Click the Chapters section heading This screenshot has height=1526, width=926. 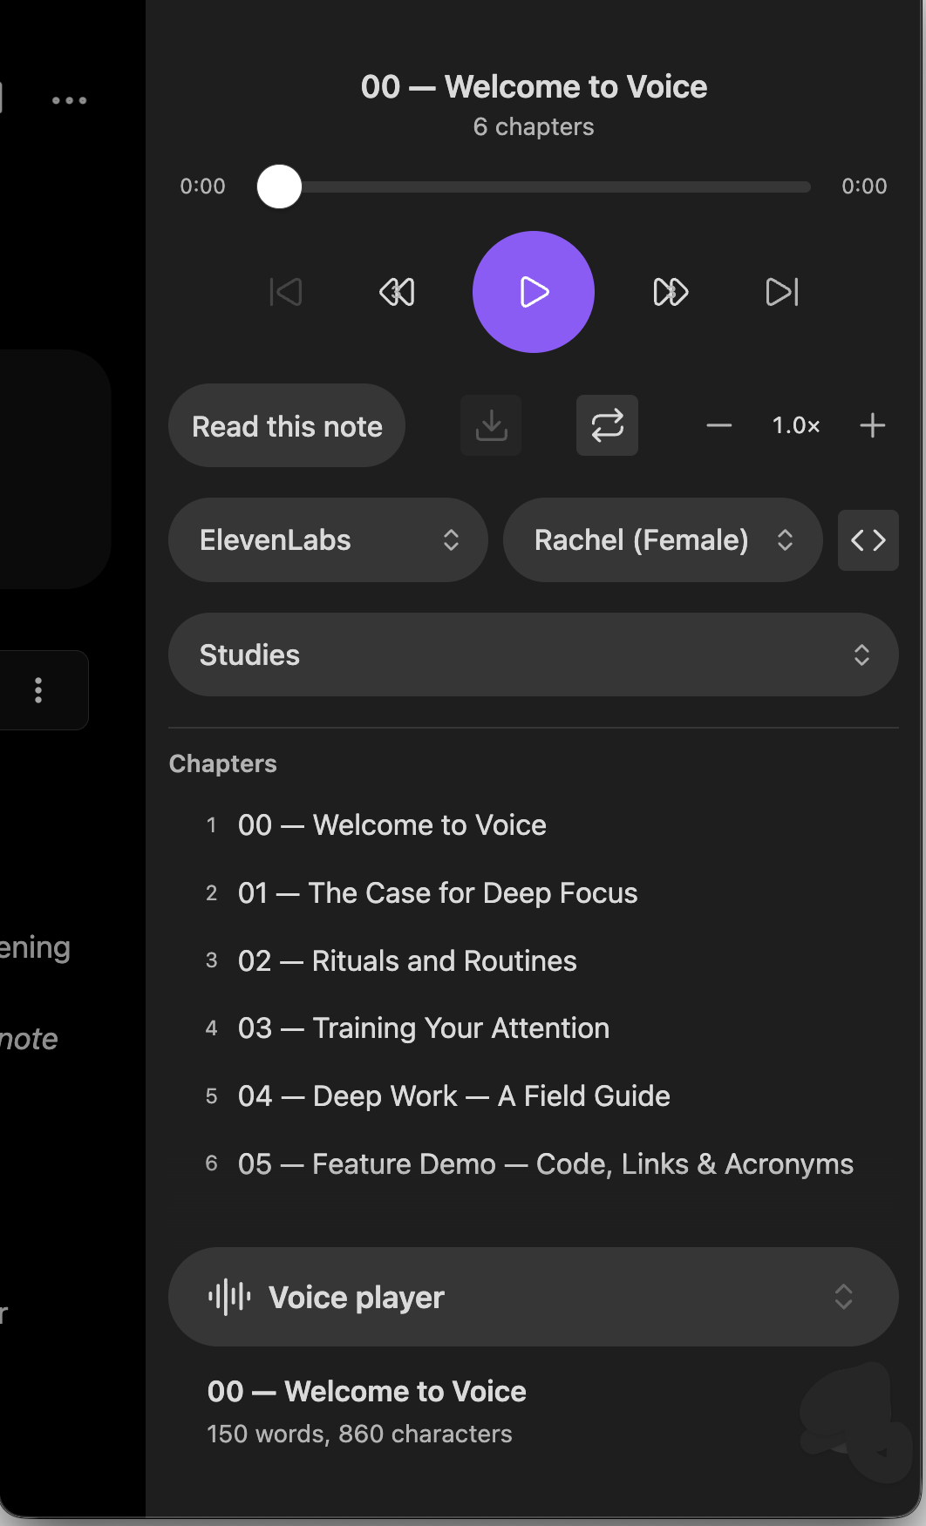tap(222, 764)
